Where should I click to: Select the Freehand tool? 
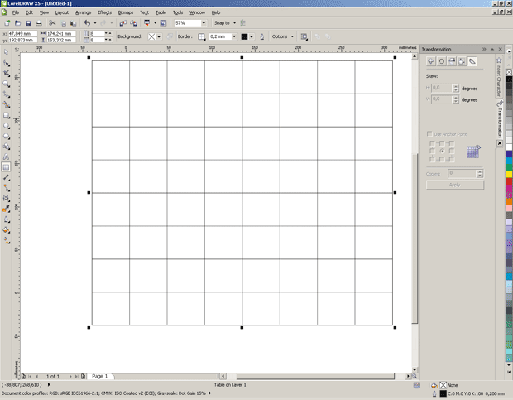6,94
